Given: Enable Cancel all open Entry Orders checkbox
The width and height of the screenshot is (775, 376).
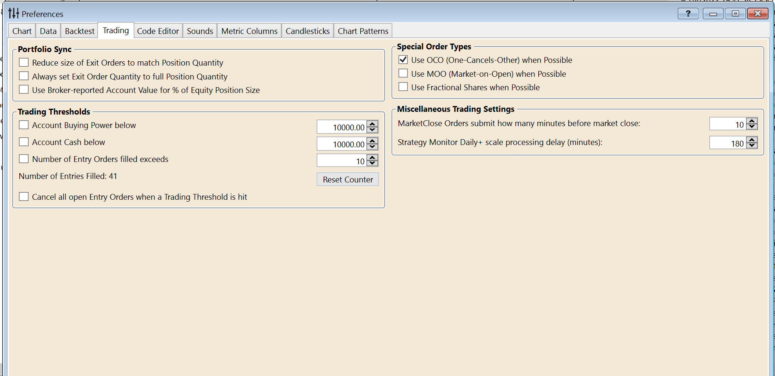Looking at the screenshot, I should click(24, 197).
